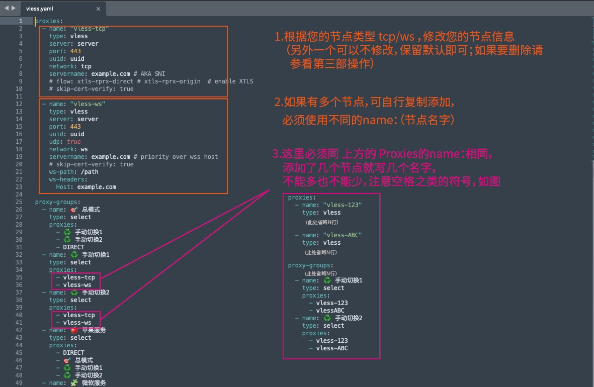This screenshot has height=387, width=594.
Task: Click the DIRECT entry on line 31
Action: (x=73, y=247)
